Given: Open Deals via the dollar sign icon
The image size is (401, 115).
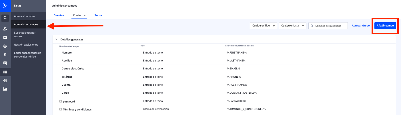Looking at the screenshot, I should (5, 55).
